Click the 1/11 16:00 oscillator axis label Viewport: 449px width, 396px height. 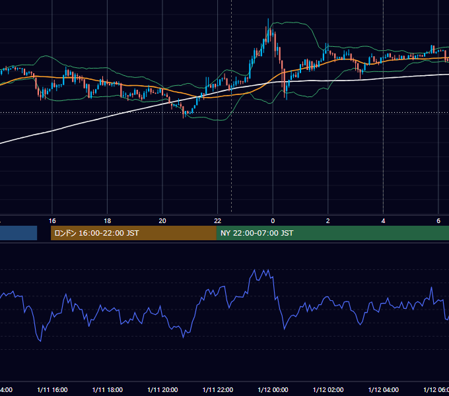point(52,389)
